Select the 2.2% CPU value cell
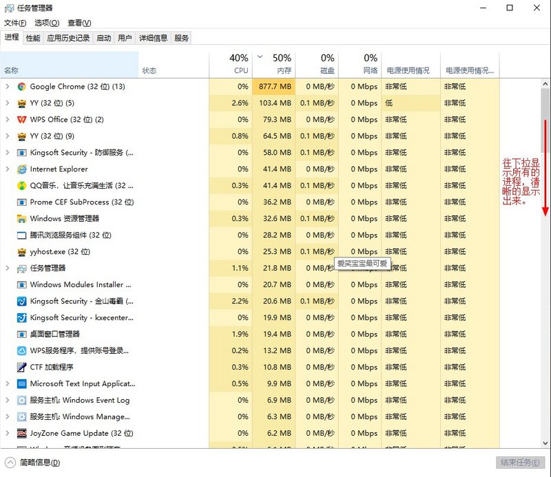The width and height of the screenshot is (551, 477). tap(231, 301)
